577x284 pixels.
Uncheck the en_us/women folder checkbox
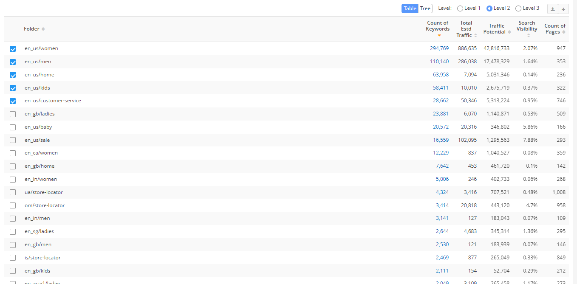(x=13, y=49)
